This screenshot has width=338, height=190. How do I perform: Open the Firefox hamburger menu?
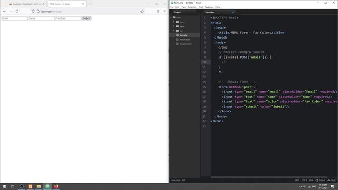[x=164, y=11]
